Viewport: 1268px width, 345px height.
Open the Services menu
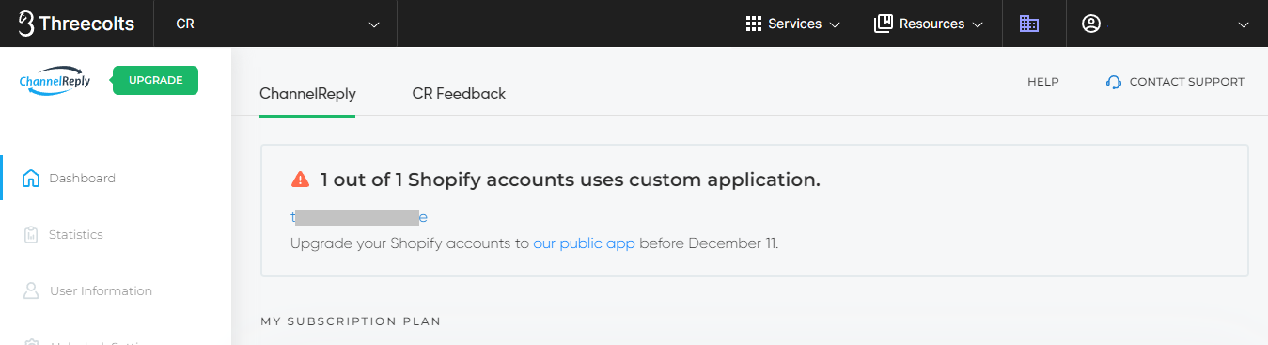point(792,24)
